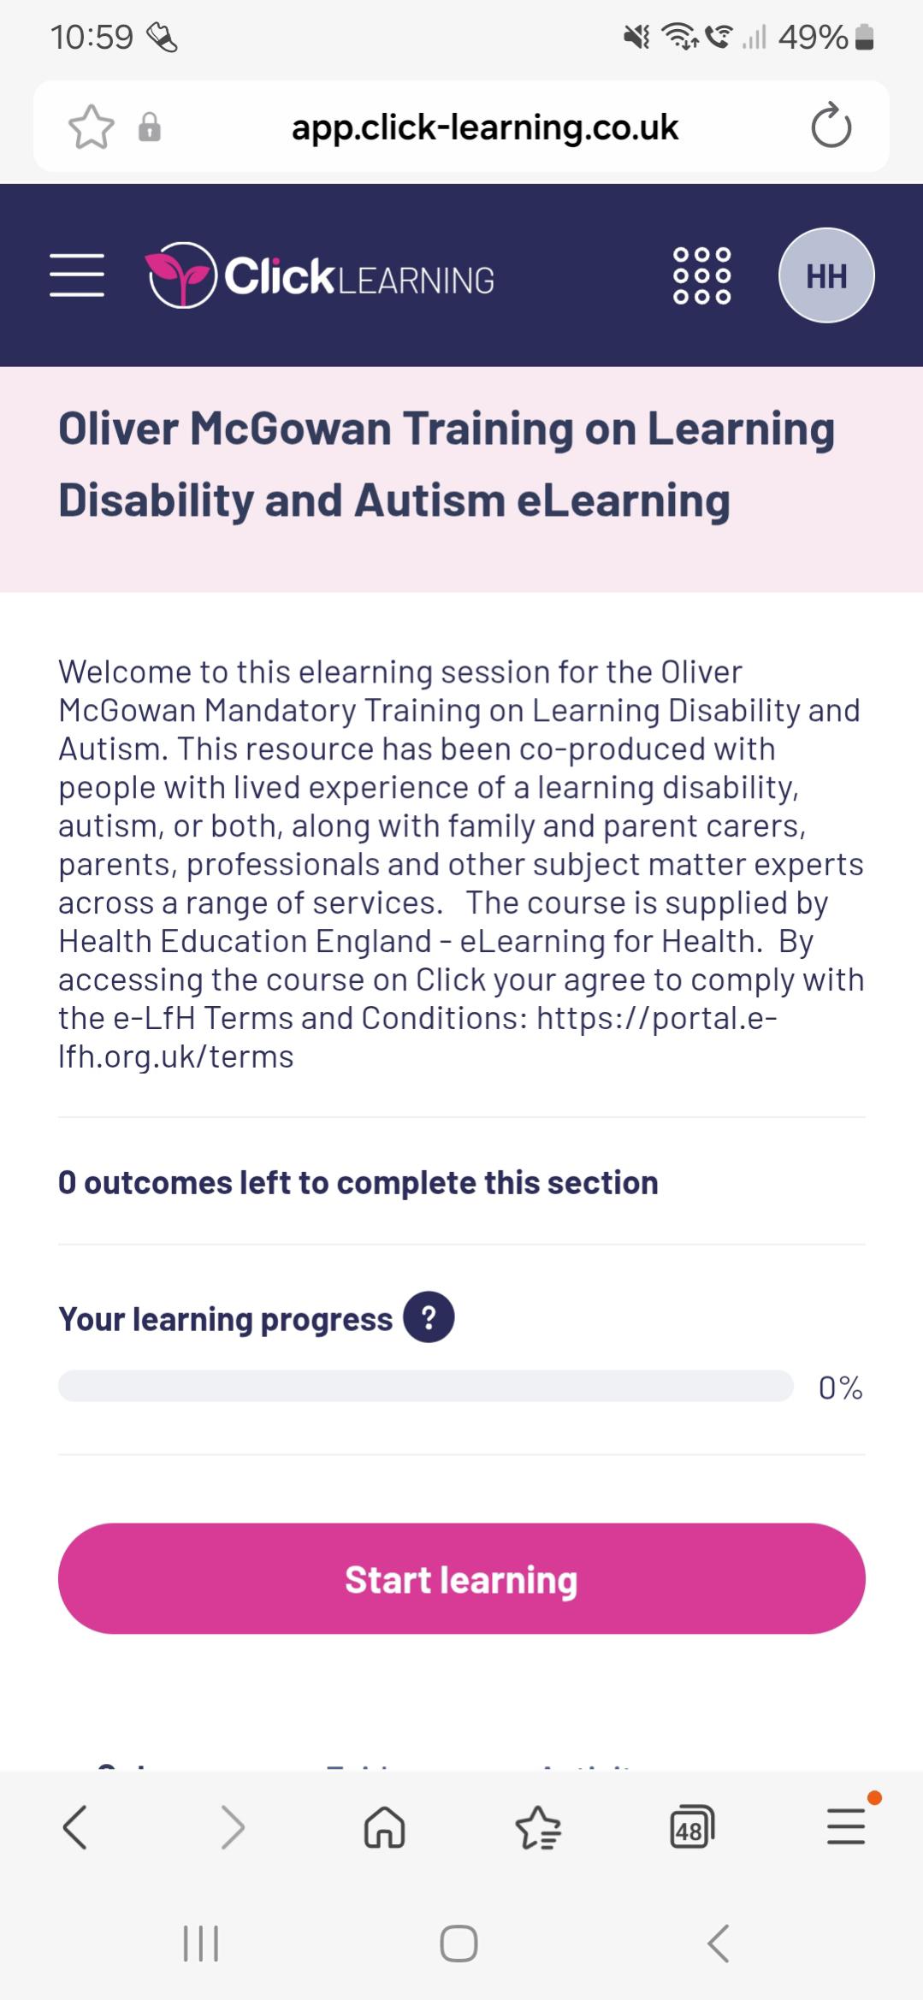This screenshot has height=2000, width=923.
Task: Reload the page using refresh icon
Action: pyautogui.click(x=831, y=127)
